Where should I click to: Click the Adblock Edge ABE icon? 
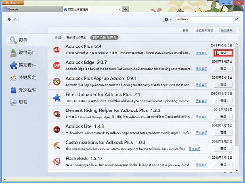(56, 66)
